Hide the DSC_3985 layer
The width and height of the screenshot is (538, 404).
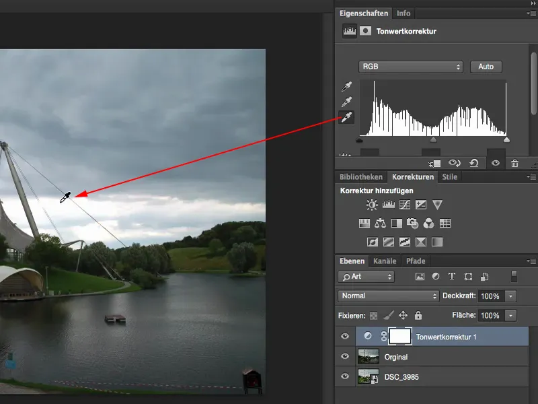(x=345, y=376)
